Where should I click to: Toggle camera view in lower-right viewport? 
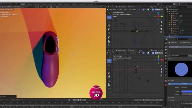pyautogui.click(x=161, y=72)
